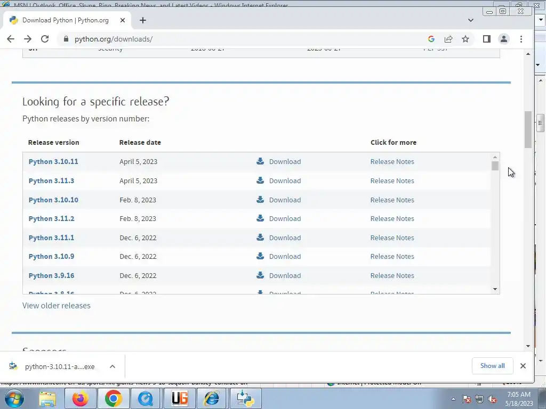Click Show all downloads button
Image resolution: width=546 pixels, height=409 pixels.
tap(492, 366)
